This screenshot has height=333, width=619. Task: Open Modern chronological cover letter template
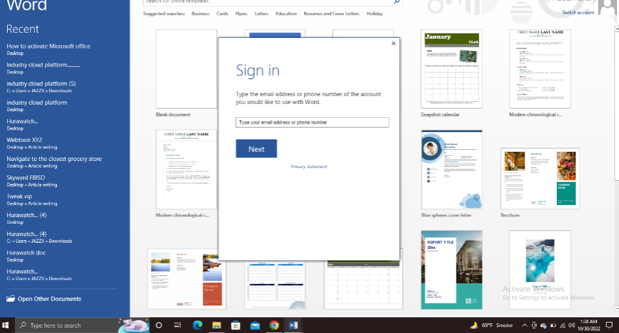[x=186, y=169]
